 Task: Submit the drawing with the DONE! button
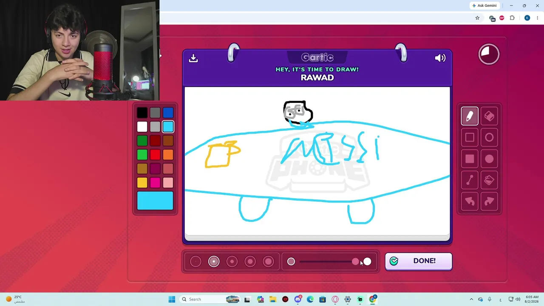click(419, 261)
